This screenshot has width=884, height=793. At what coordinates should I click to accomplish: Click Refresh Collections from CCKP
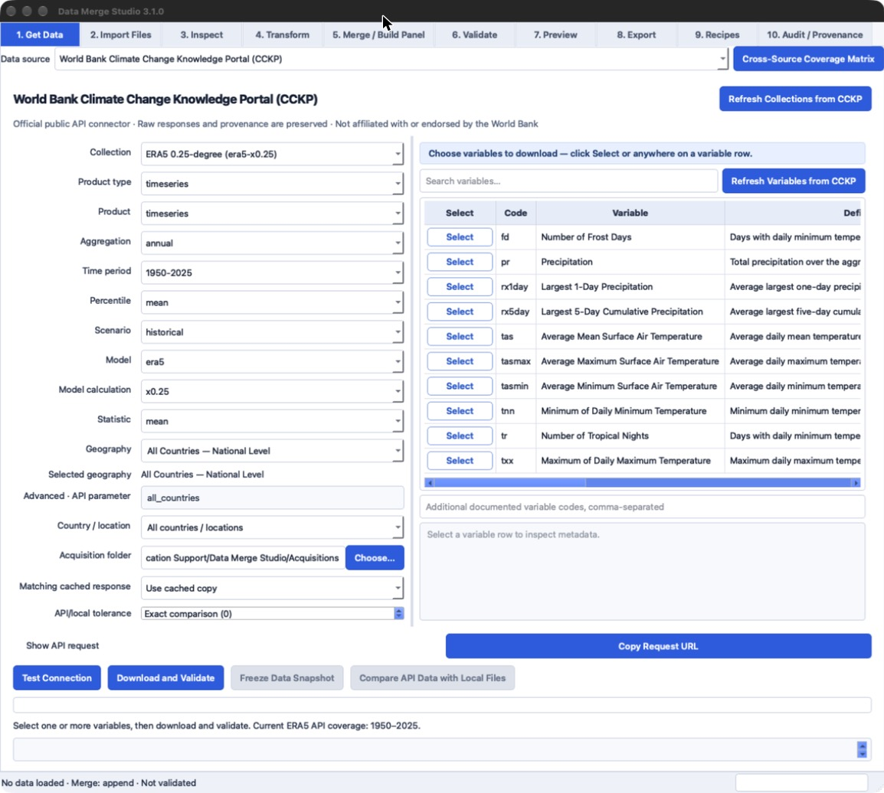pos(795,99)
